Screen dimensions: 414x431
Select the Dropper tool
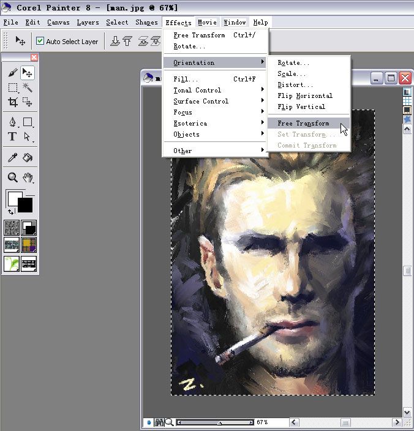13,157
